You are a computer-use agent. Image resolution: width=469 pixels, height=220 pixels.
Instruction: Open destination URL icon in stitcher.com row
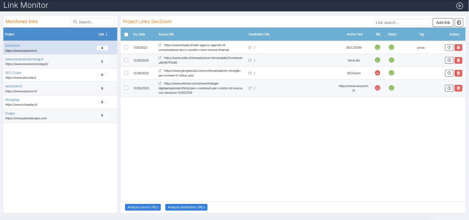coord(250,88)
